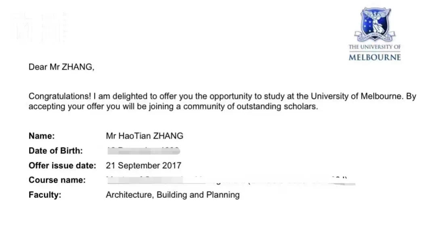
Task: Click the 'Offer issue date:' label
Action: 62,165
